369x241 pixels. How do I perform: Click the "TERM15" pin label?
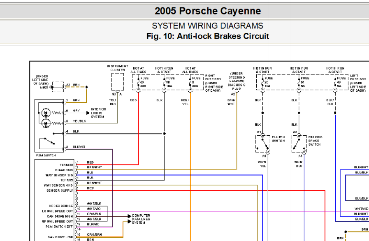pyautogui.click(x=67, y=180)
